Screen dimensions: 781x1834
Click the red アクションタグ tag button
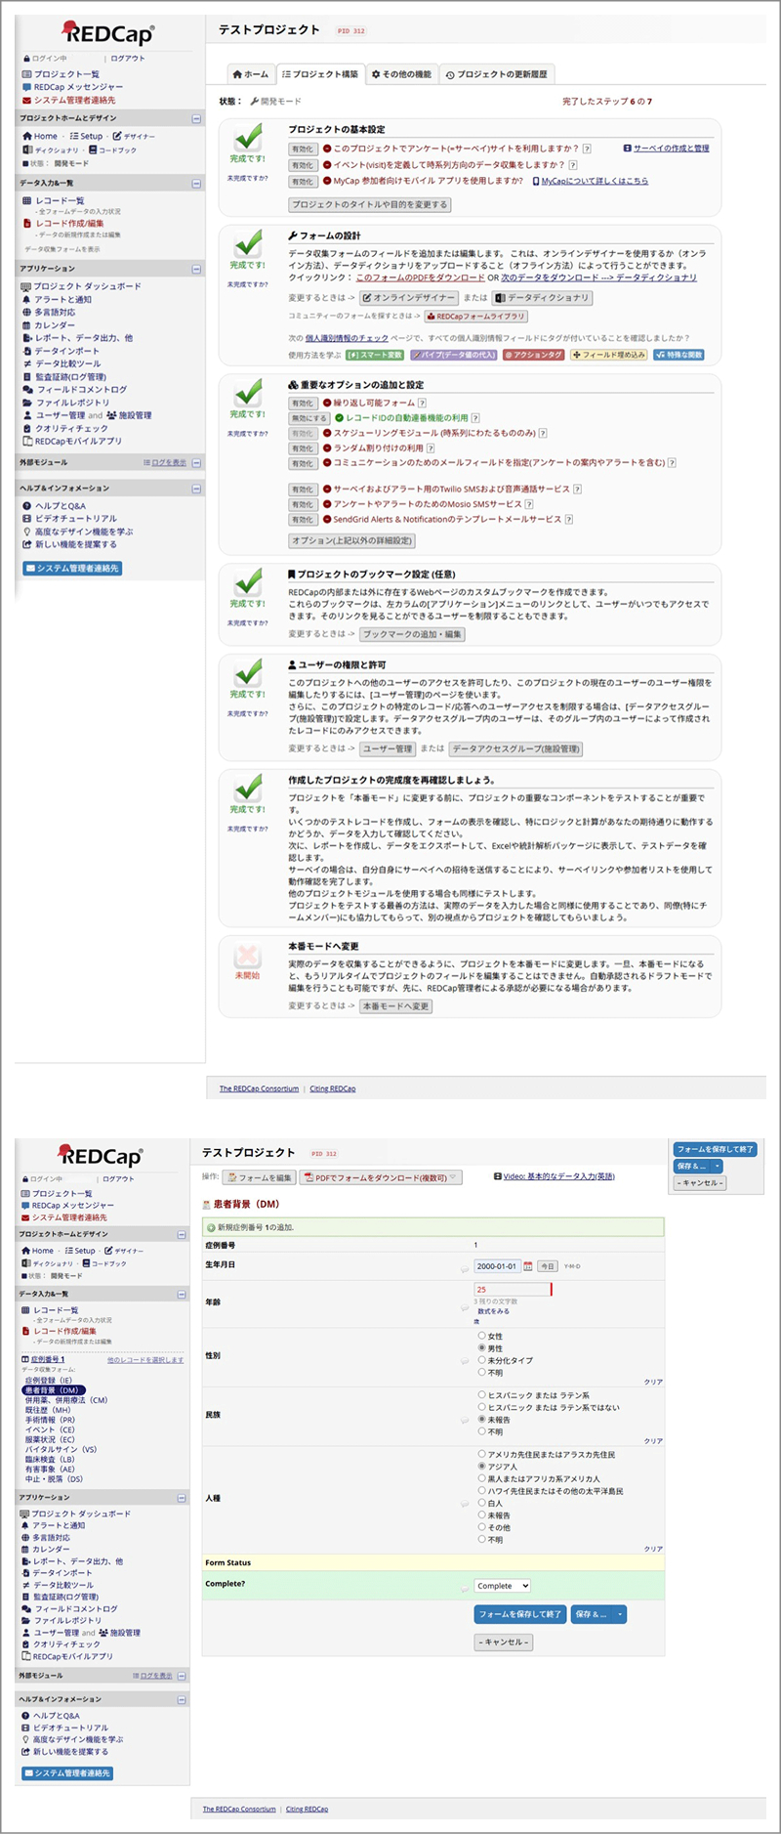click(x=534, y=355)
